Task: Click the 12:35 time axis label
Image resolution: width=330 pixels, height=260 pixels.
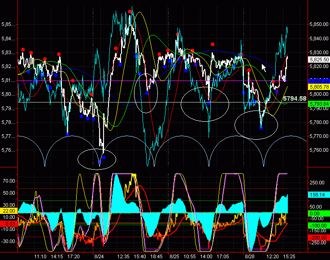Action: click(123, 256)
